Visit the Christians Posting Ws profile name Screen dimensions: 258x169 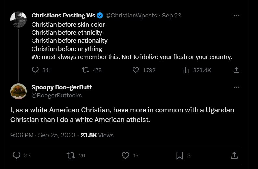[x=63, y=16]
